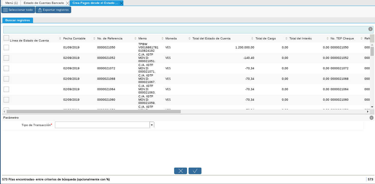Image resolution: width=375 pixels, height=184 pixels.
Task: Focus the Tipo de Transacción input field
Action: (x=102, y=125)
